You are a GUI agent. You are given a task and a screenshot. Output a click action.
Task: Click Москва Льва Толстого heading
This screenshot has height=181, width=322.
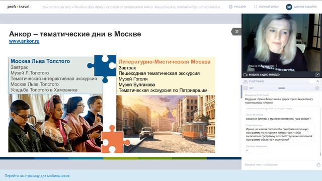(x=40, y=61)
